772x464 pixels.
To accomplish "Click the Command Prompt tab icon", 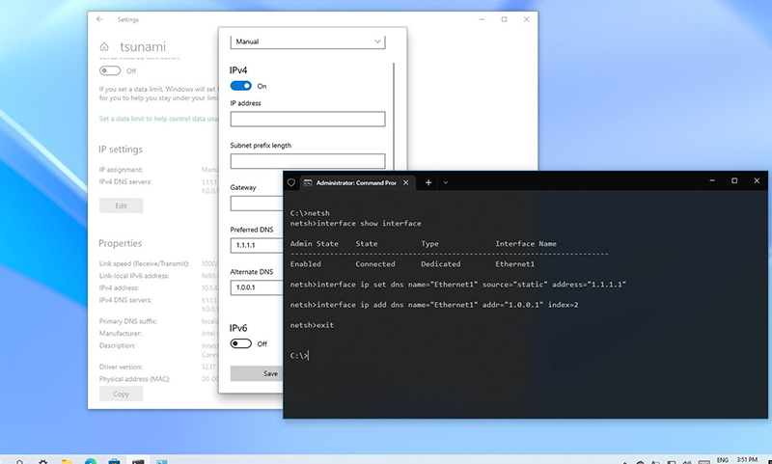I will point(308,182).
